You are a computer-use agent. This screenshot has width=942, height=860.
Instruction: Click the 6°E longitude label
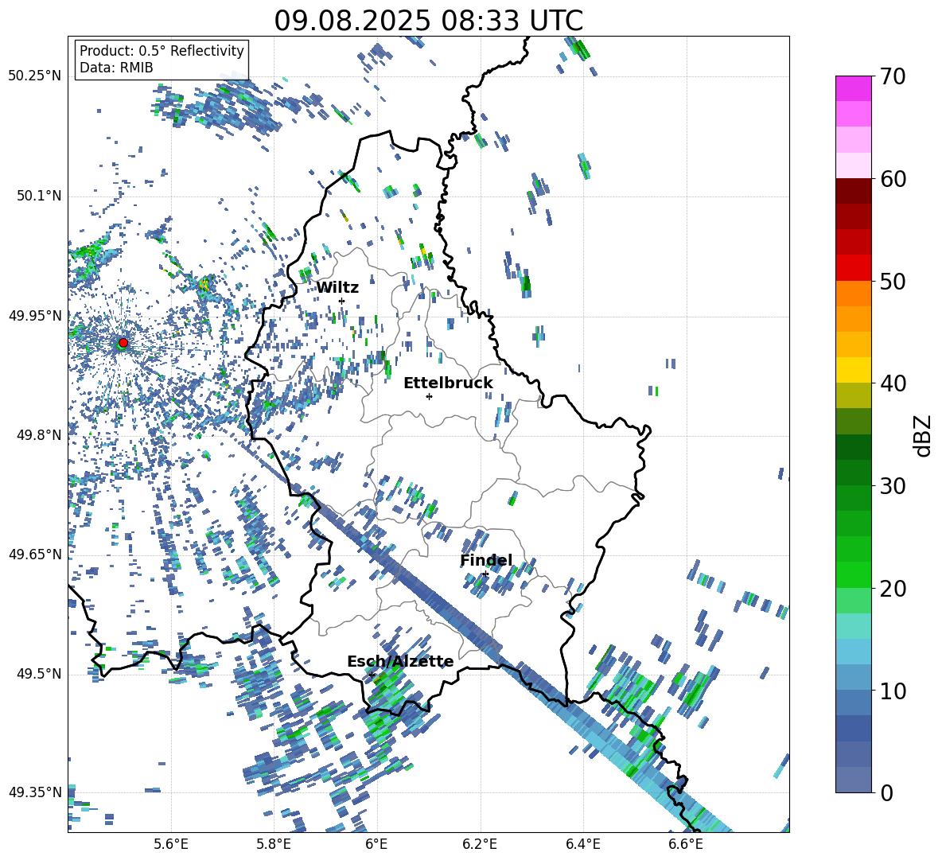point(376,844)
